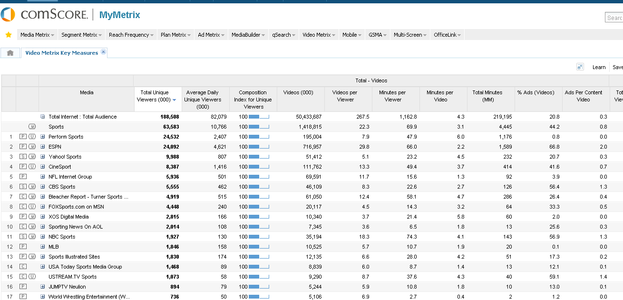The width and height of the screenshot is (623, 300).
Task: Click the comScore logo
Action: (x=44, y=15)
